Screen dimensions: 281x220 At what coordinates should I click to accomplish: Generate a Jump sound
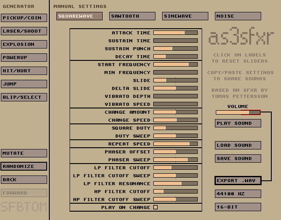[x=24, y=84]
